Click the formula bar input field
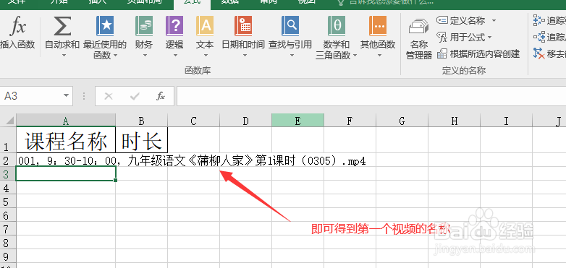The image size is (566, 268). coord(371,96)
